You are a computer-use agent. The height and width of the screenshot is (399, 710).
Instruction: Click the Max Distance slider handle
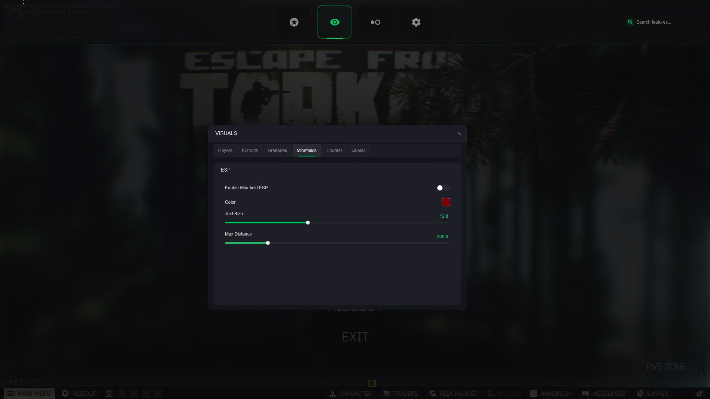pos(268,243)
